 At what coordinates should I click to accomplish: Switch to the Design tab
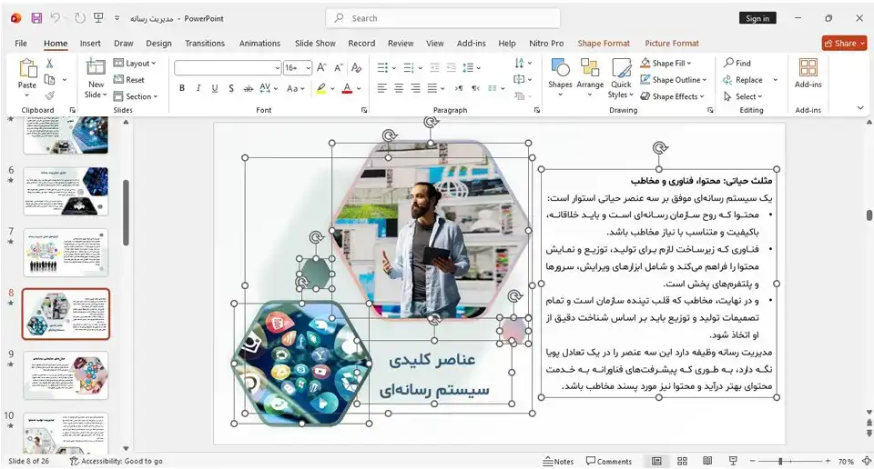[158, 44]
